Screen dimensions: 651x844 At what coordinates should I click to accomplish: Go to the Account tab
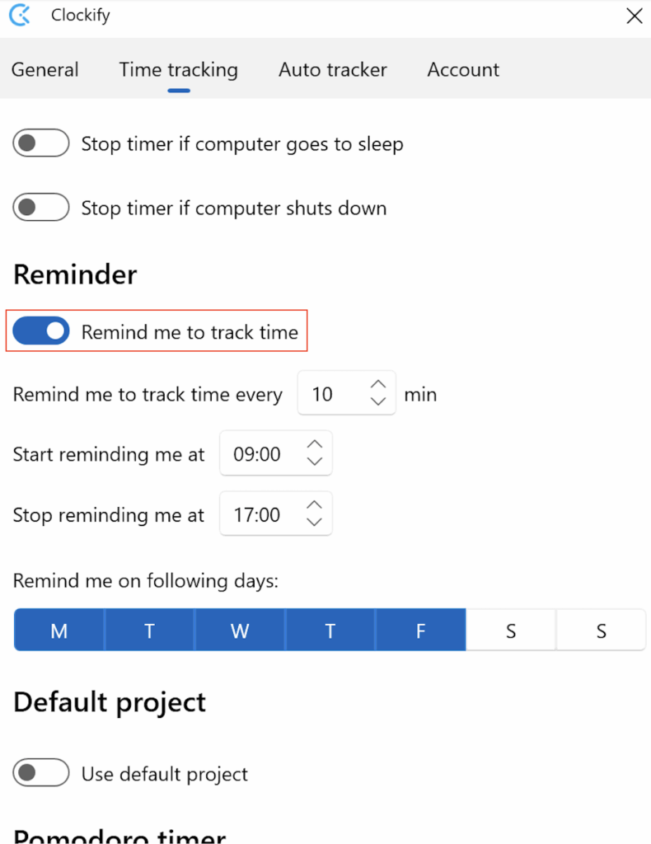pos(463,70)
